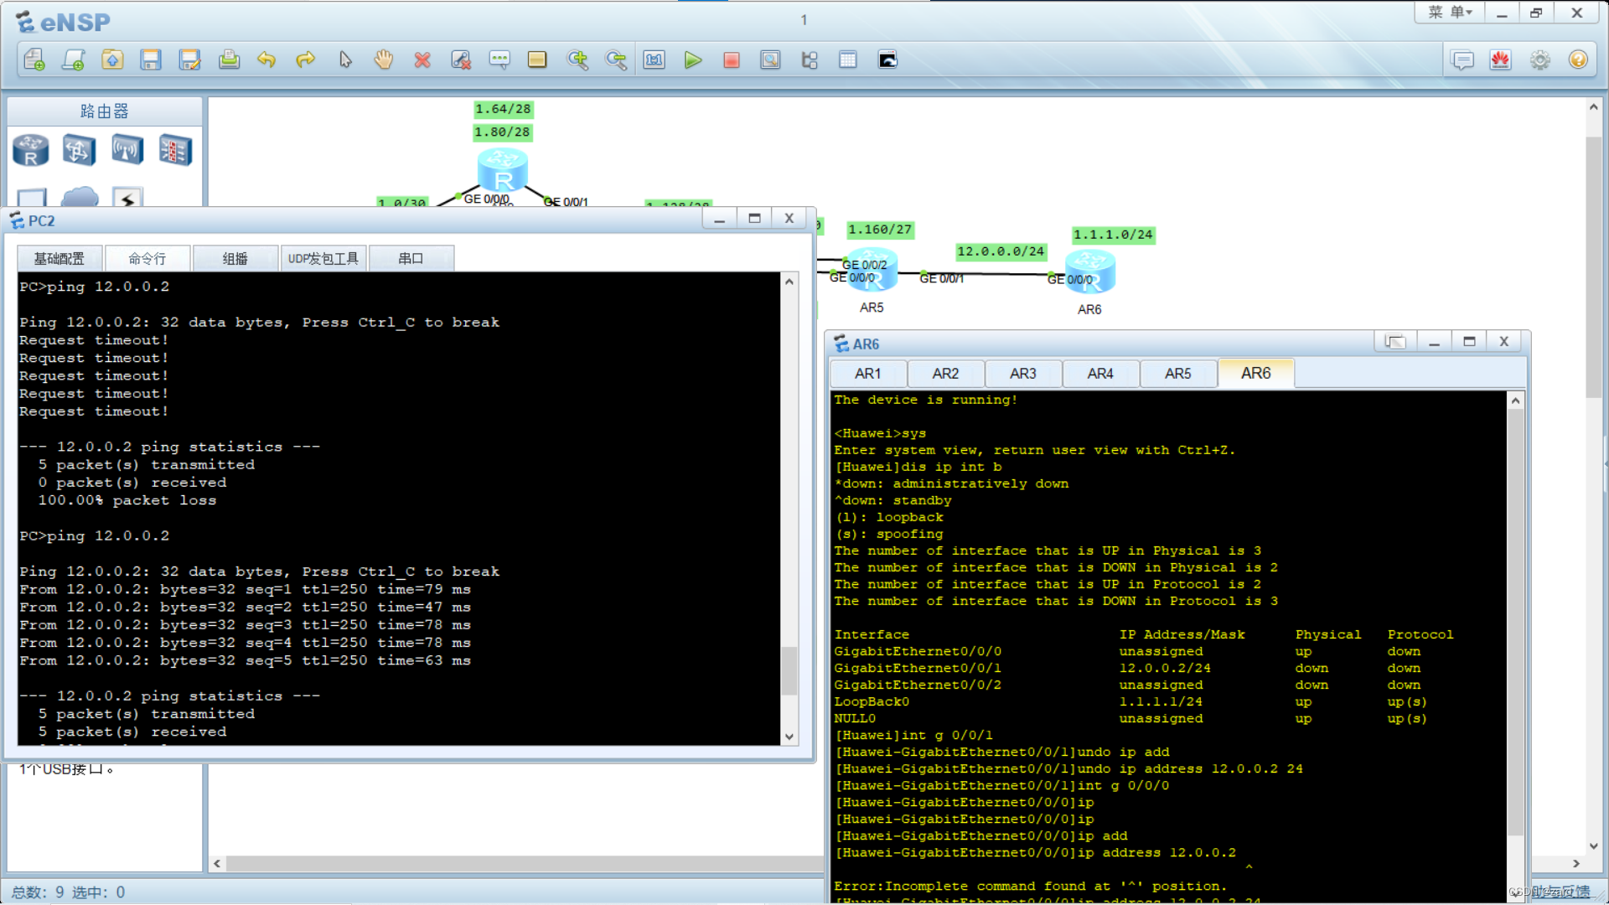The image size is (1609, 905).
Task: Select the pointer arrow tool
Action: click(x=345, y=59)
